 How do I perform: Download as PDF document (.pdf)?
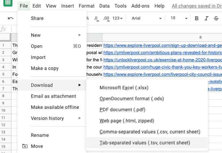tap(147, 110)
